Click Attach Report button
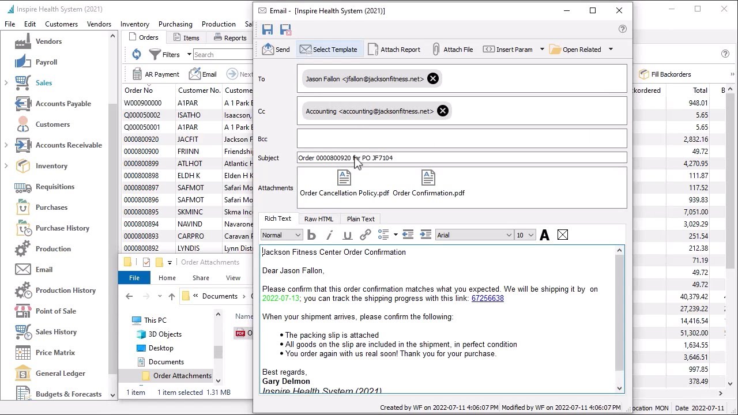 [394, 50]
